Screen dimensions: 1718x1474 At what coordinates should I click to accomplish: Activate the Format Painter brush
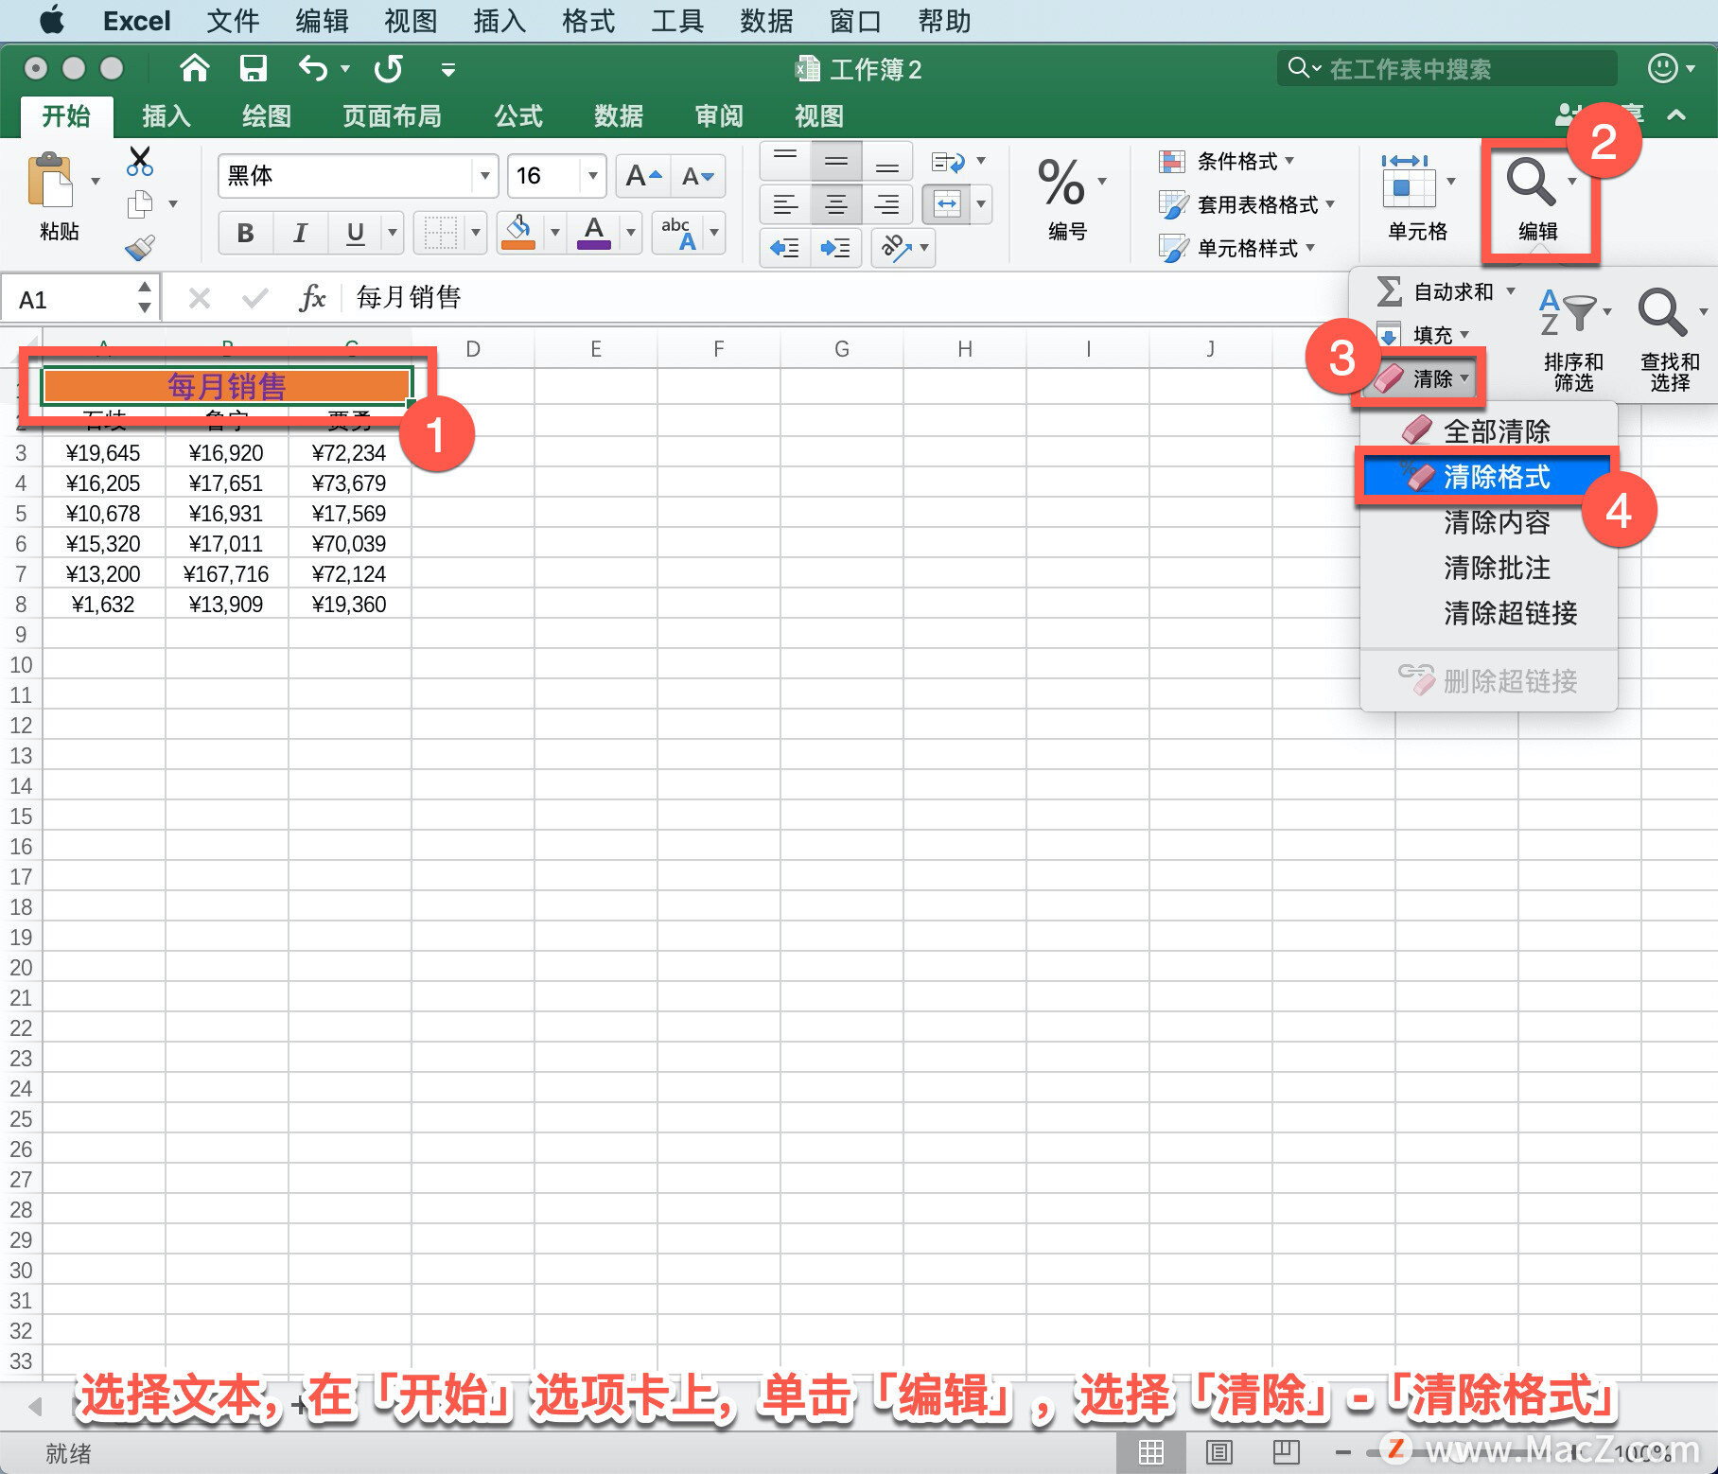pyautogui.click(x=140, y=248)
